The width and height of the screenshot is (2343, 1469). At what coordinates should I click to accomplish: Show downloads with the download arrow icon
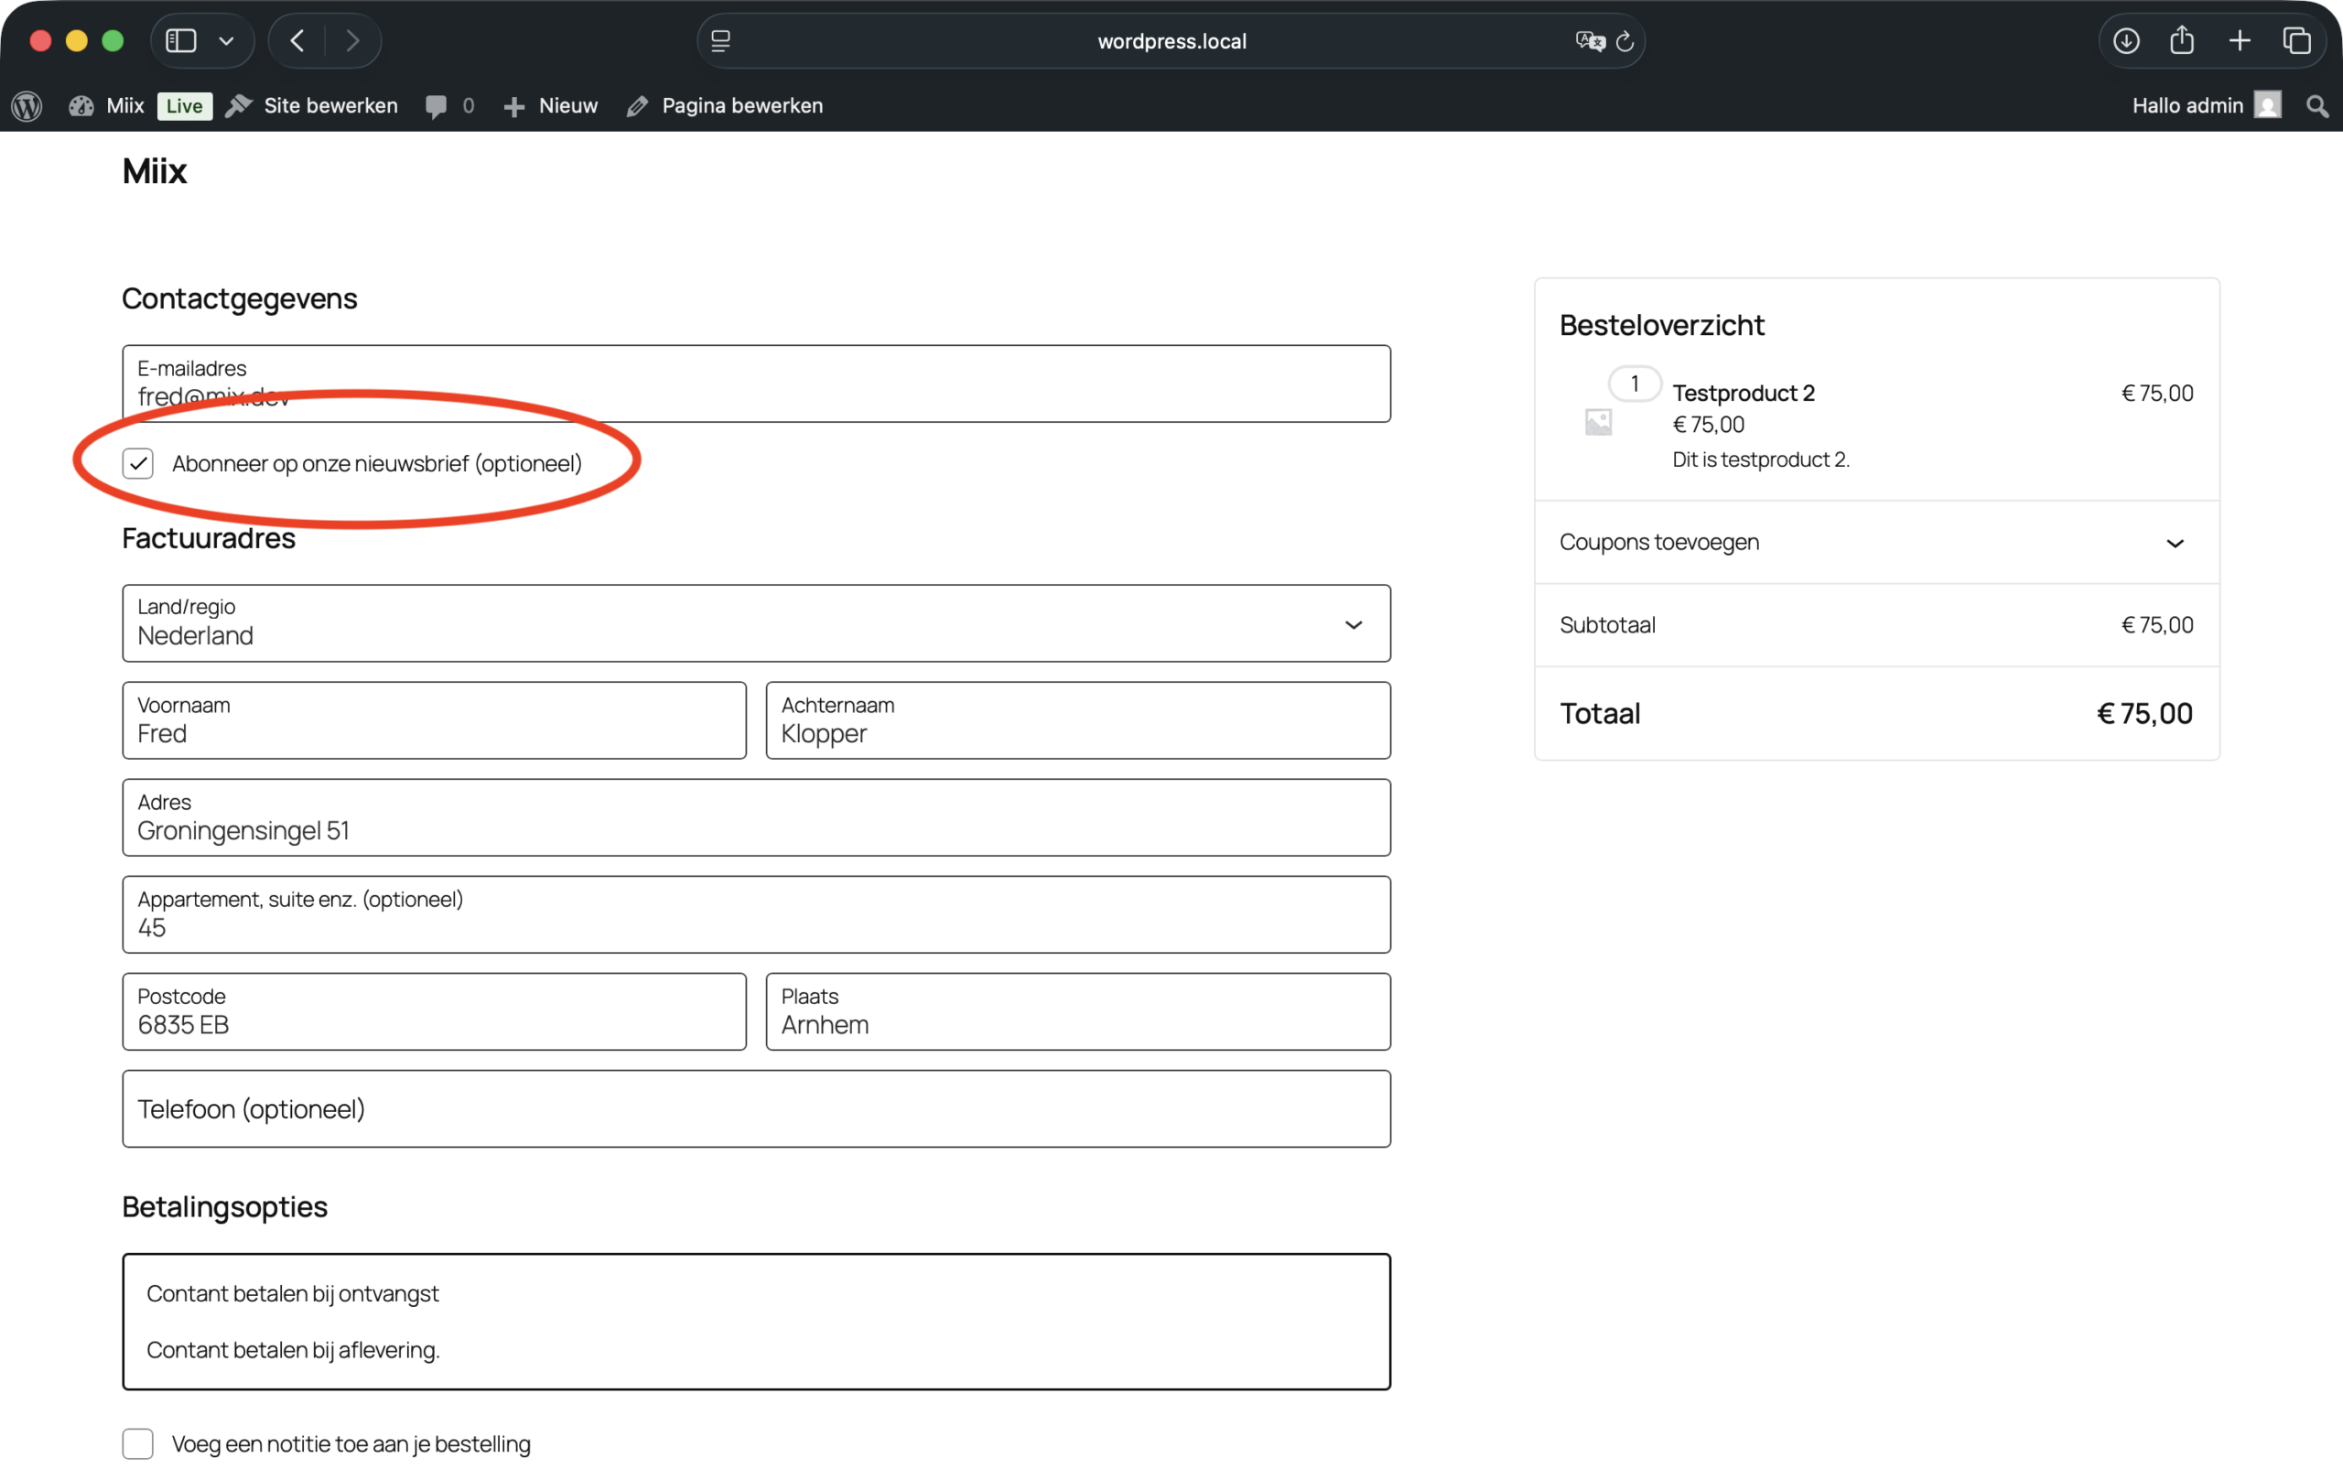tap(2127, 41)
